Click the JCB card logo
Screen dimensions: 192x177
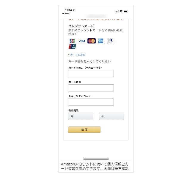tap(72, 41)
